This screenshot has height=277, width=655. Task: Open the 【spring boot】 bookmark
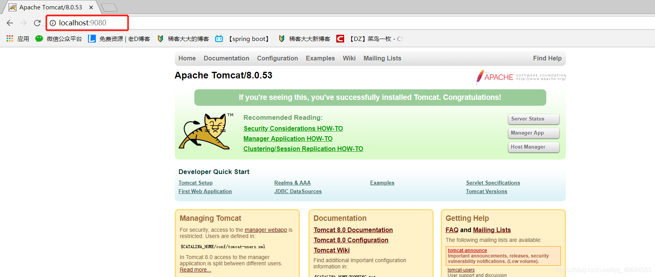[243, 39]
